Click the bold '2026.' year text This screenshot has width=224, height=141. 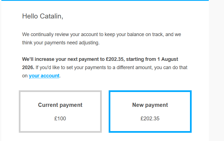click(x=28, y=67)
